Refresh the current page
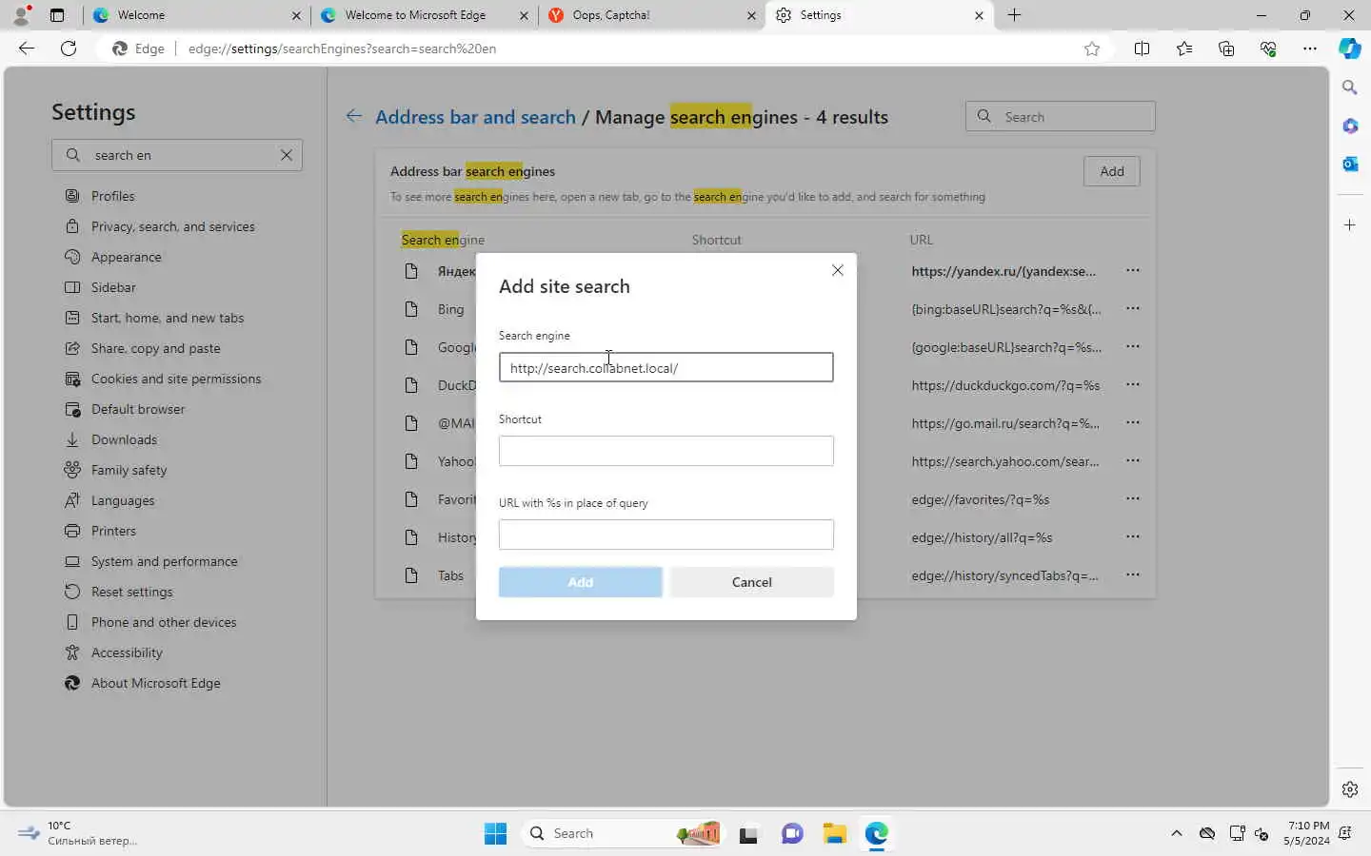 (69, 49)
